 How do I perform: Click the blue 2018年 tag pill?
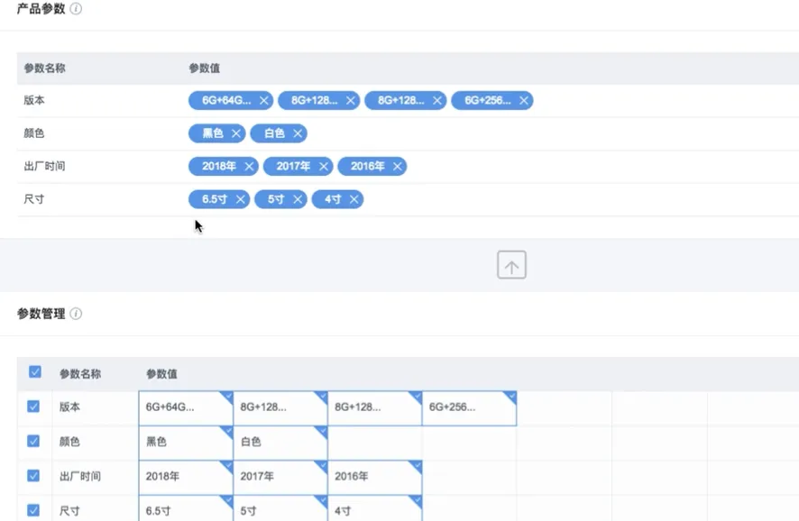[x=224, y=167]
